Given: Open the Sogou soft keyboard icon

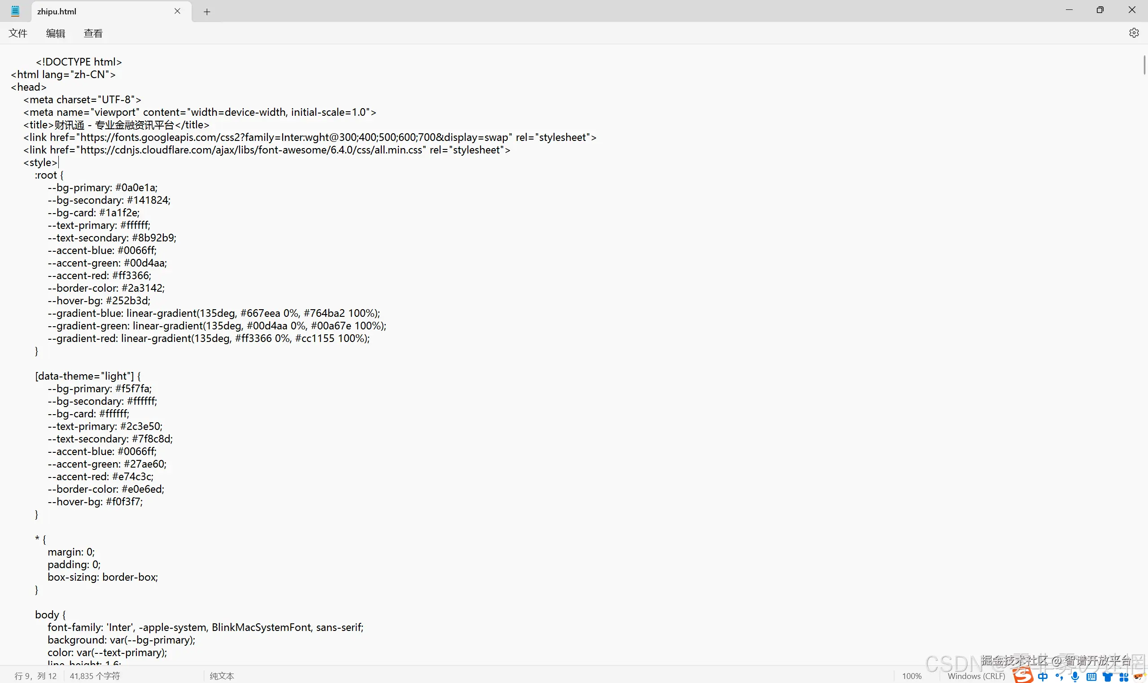Looking at the screenshot, I should pyautogui.click(x=1091, y=677).
